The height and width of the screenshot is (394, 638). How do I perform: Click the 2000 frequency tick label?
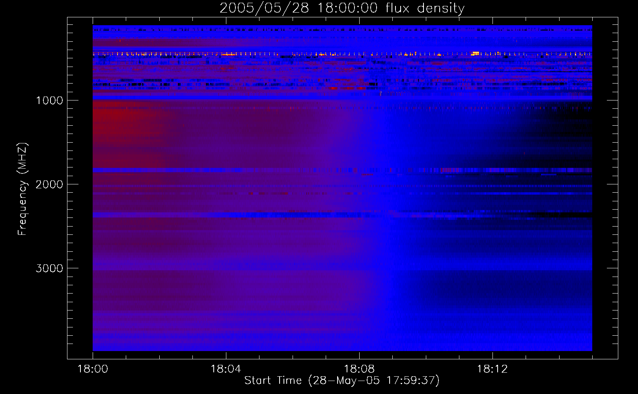coord(49,184)
